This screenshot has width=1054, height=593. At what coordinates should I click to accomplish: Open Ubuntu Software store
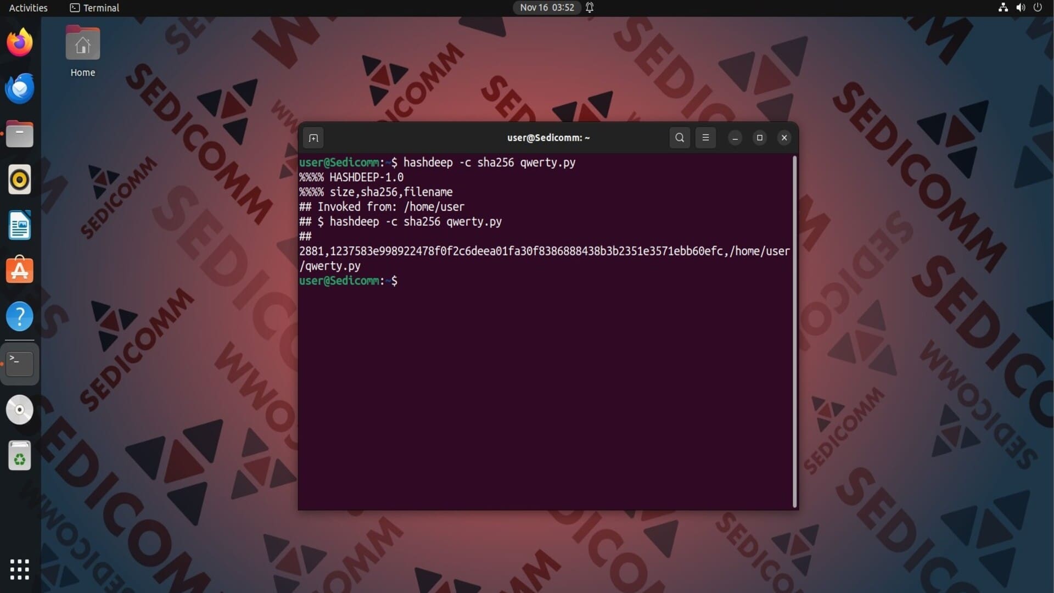[20, 271]
